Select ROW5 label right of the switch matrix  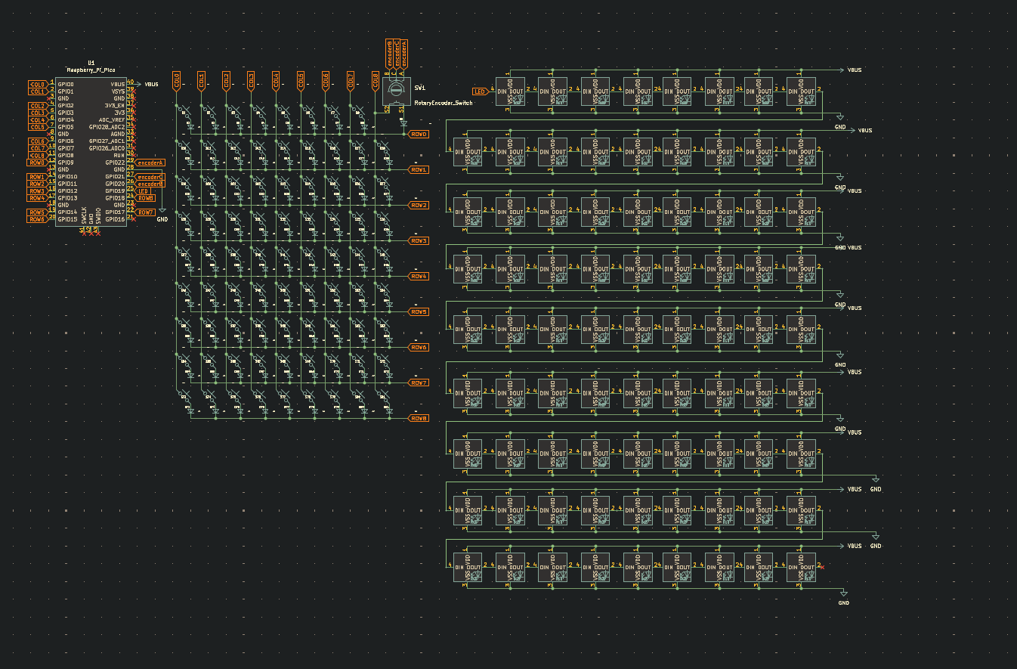(419, 311)
